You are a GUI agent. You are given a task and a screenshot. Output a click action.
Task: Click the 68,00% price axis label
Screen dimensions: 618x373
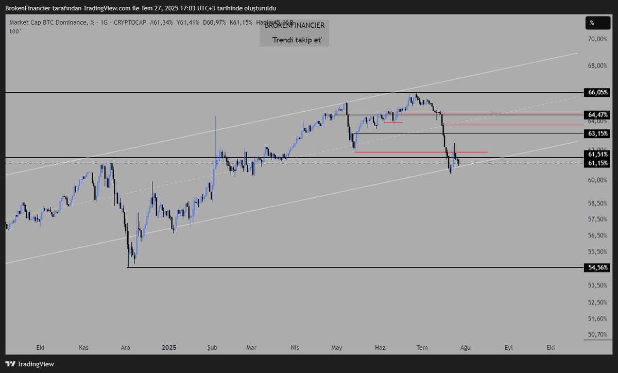[597, 65]
